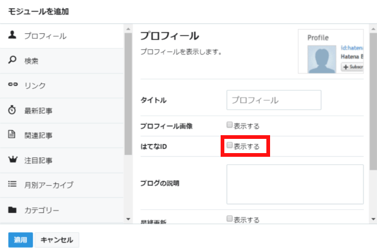Viewport: 377px width, 250px height.
Task: Click the settings panel scrollbar thumb
Action: (373, 101)
